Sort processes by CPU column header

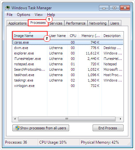73,36
